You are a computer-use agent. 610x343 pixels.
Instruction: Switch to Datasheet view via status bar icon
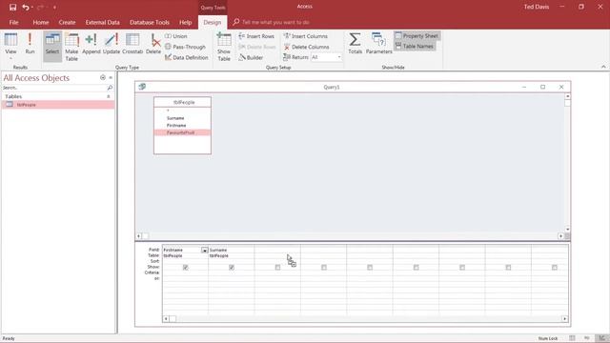coord(572,338)
